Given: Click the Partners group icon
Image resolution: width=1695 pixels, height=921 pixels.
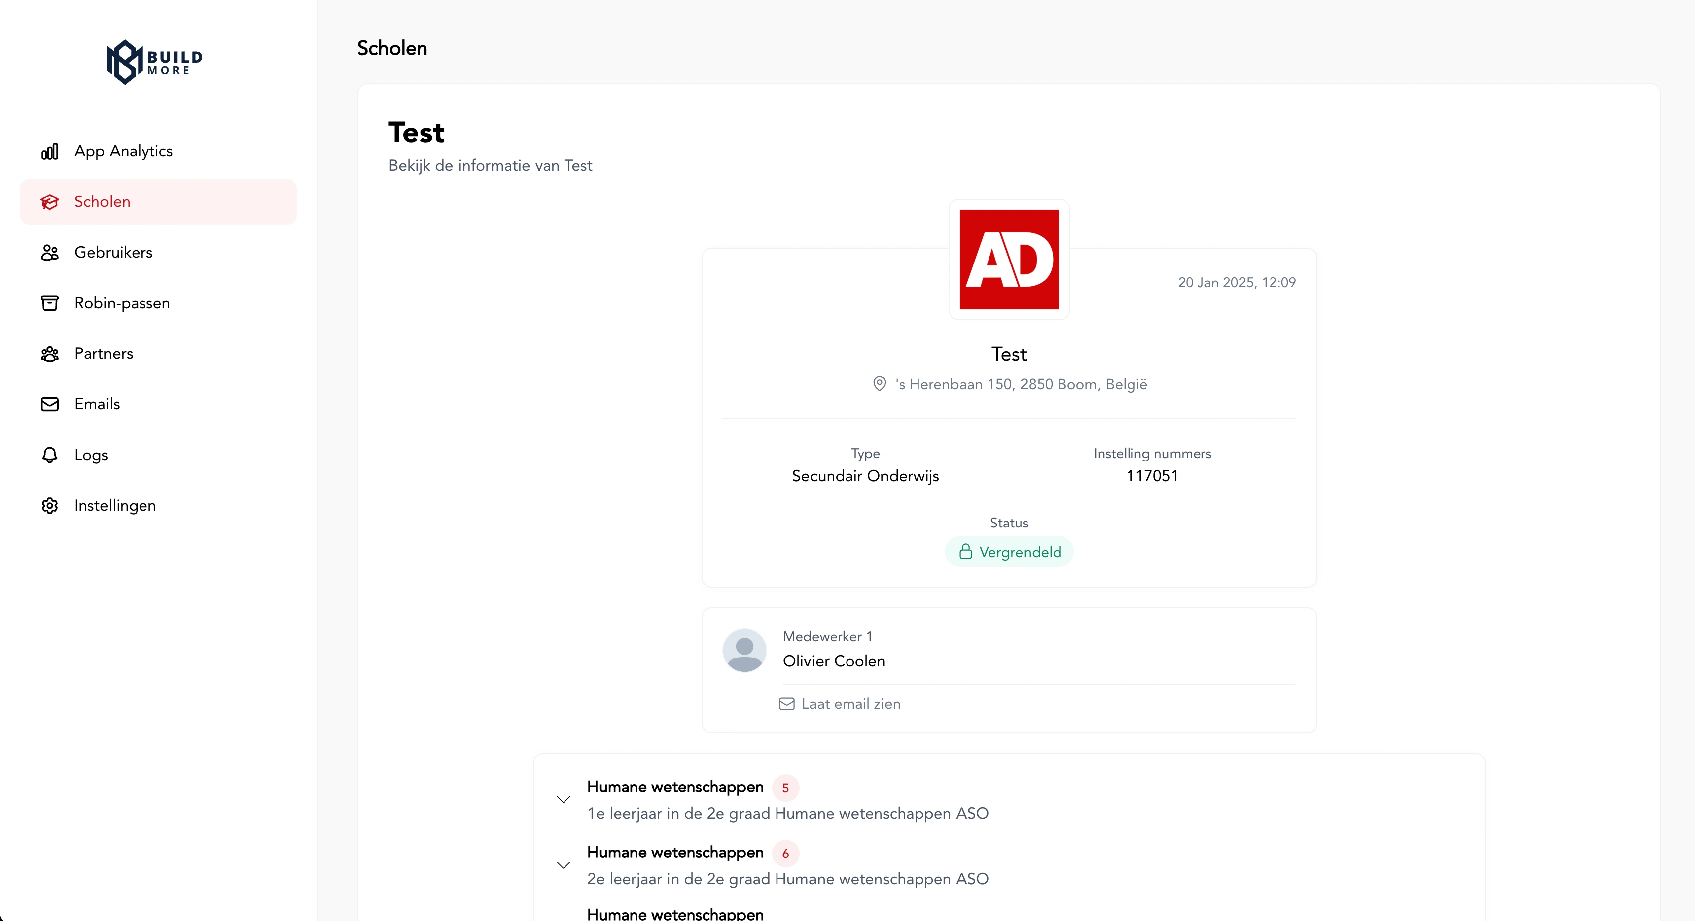Looking at the screenshot, I should coord(49,354).
